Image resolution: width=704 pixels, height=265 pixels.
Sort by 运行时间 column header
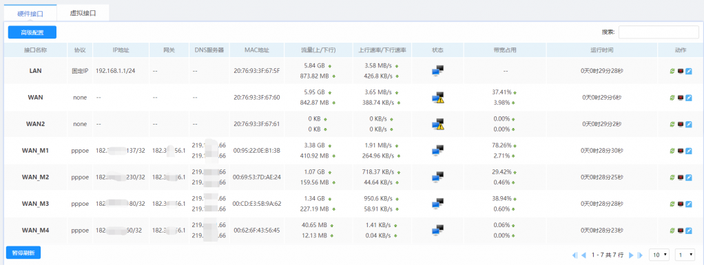[x=602, y=50]
